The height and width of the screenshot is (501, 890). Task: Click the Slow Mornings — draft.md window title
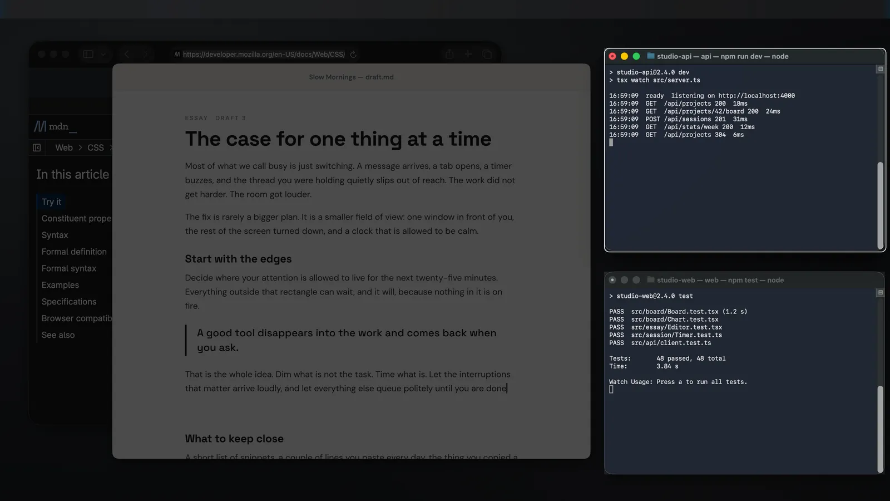point(352,77)
